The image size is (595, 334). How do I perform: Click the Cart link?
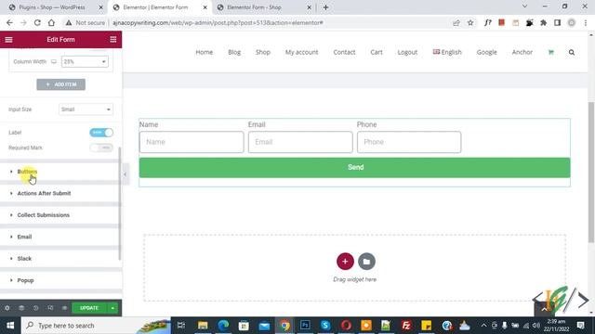[377, 52]
